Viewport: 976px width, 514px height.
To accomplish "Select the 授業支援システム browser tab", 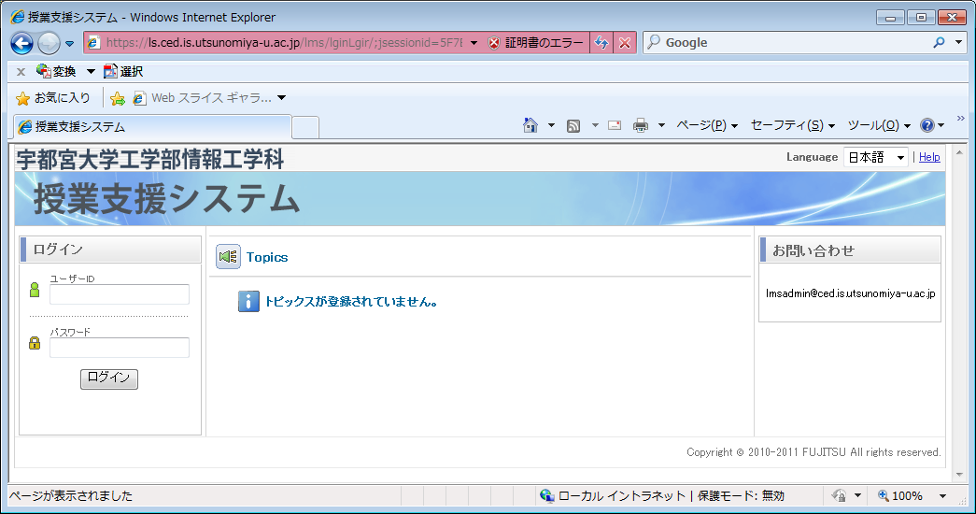I will coord(151,127).
